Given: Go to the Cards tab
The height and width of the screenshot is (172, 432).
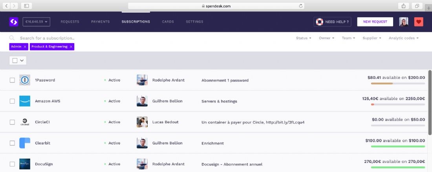Looking at the screenshot, I should pos(168,22).
